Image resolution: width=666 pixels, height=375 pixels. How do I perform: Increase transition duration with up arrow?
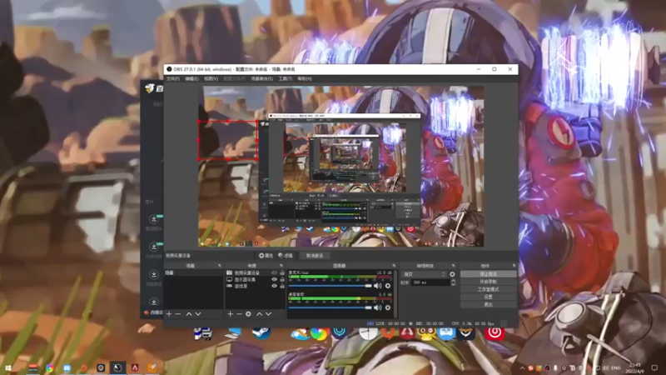coord(453,281)
